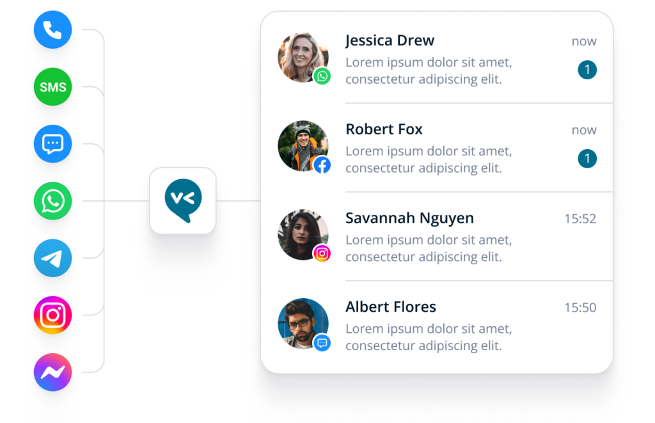This screenshot has height=423, width=655.
Task: Click Albert Flores's avatar picture
Action: [x=303, y=324]
